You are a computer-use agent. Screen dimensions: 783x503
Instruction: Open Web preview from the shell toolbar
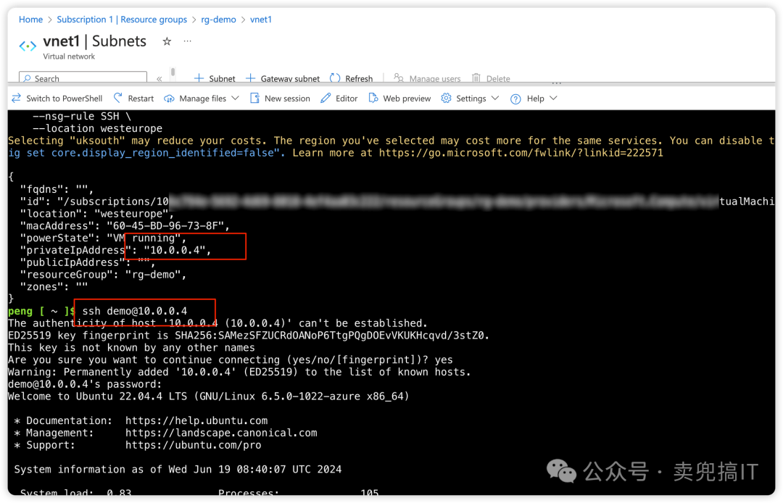[x=399, y=99]
